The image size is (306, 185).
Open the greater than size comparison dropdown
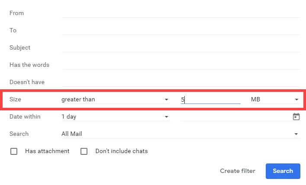pyautogui.click(x=115, y=100)
